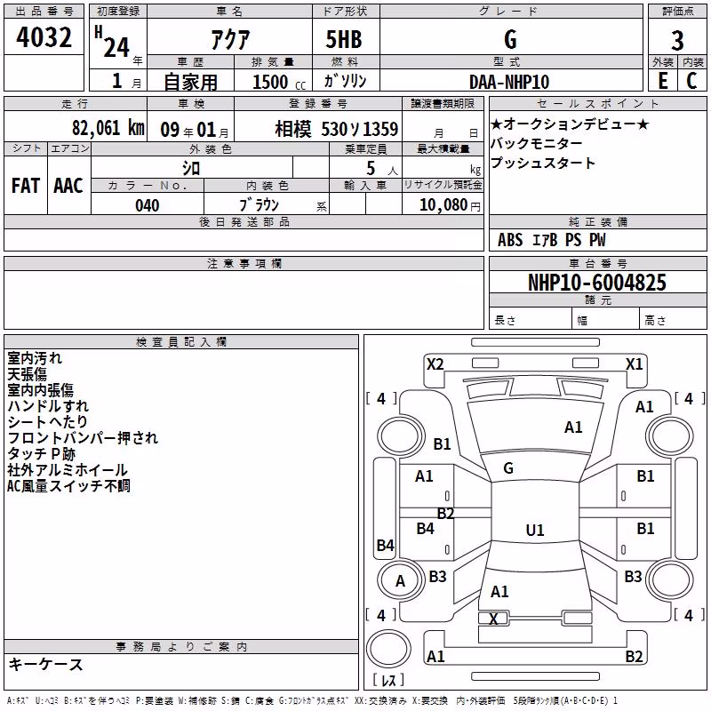Click recycle deposit 10,080円
711x711 pixels.
pyautogui.click(x=450, y=205)
